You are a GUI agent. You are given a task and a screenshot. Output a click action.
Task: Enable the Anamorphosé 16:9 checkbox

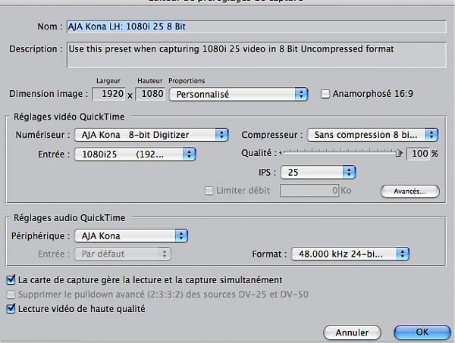[325, 94]
